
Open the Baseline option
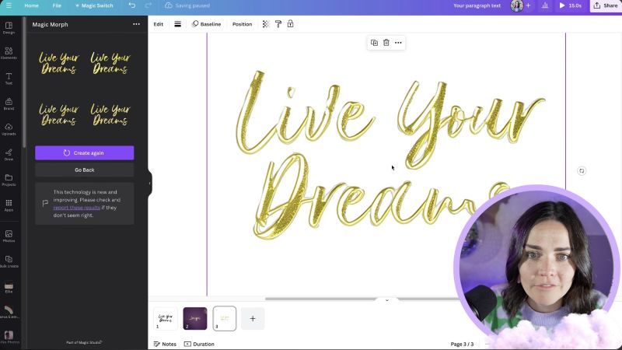tap(206, 24)
